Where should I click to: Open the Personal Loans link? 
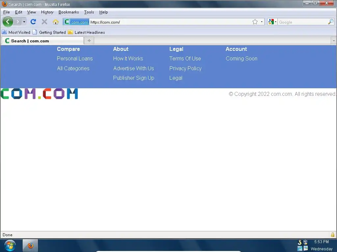tap(75, 58)
